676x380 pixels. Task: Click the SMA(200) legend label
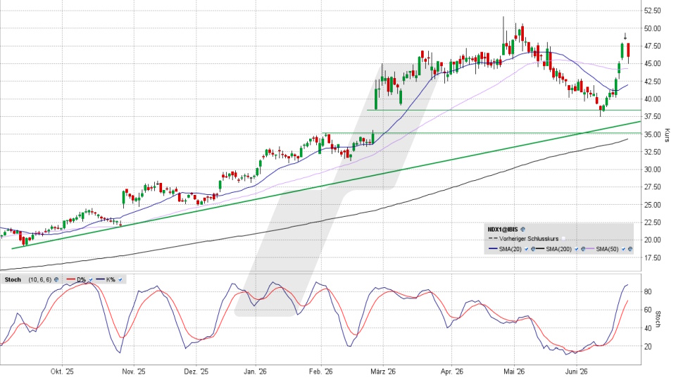(x=558, y=249)
